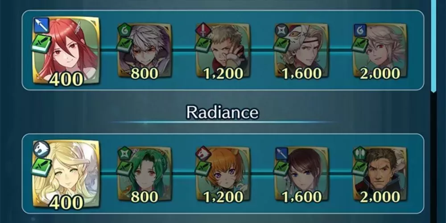Image resolution: width=446 pixels, height=223 pixels.
Task: Click the blue lance weapon icon on red-haired hero
Action: [41, 25]
